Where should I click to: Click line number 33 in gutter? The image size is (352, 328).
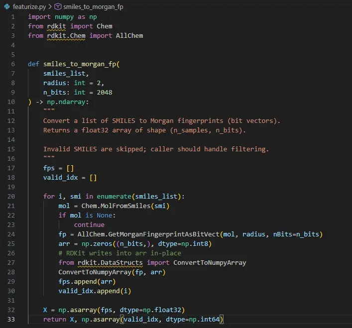coord(11,319)
